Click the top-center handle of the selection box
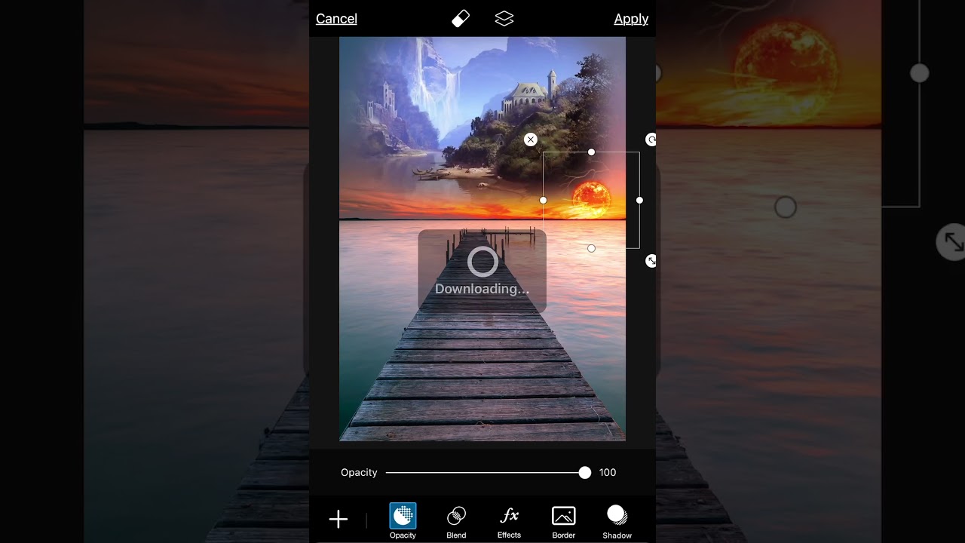This screenshot has width=965, height=543. coord(591,152)
